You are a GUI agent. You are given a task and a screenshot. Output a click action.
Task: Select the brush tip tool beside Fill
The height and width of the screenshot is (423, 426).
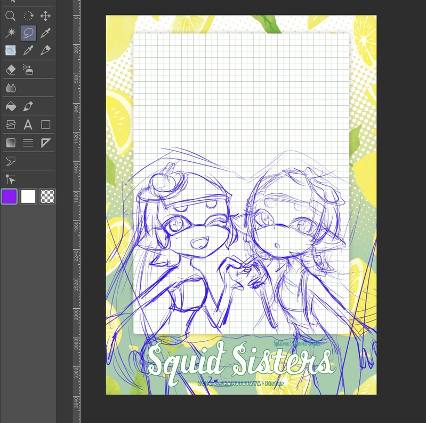pos(28,106)
